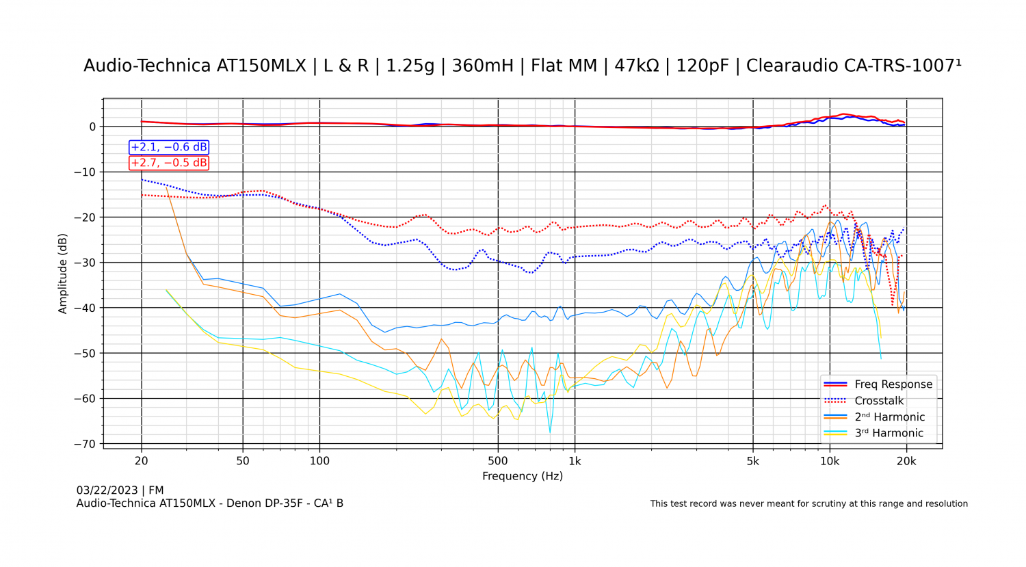
Task: Click the '−60' amplitude tick label
Action: (85, 399)
